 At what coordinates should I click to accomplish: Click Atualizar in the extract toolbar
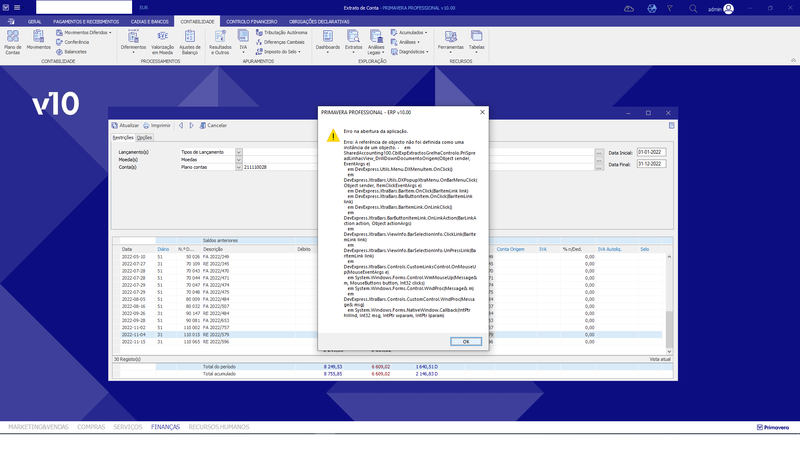(125, 125)
